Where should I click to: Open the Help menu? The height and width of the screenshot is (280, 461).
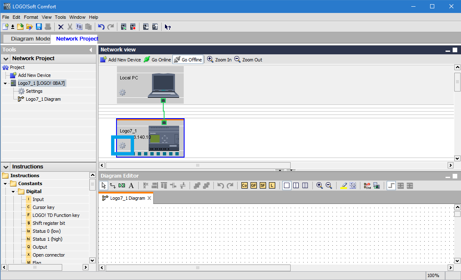tap(94, 17)
